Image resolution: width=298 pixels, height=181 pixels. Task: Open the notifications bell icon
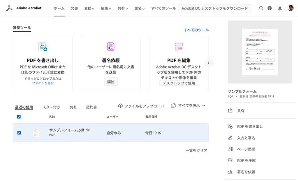click(x=280, y=8)
